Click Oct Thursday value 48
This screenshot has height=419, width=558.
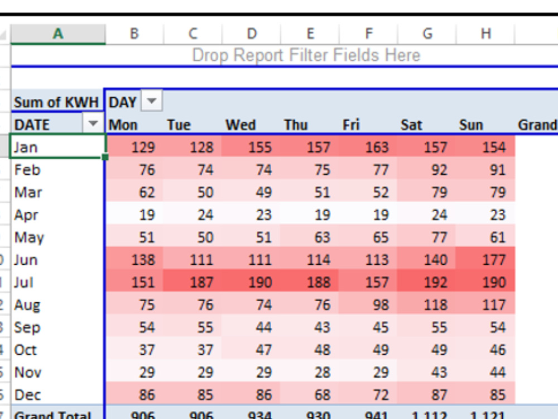[x=309, y=350]
